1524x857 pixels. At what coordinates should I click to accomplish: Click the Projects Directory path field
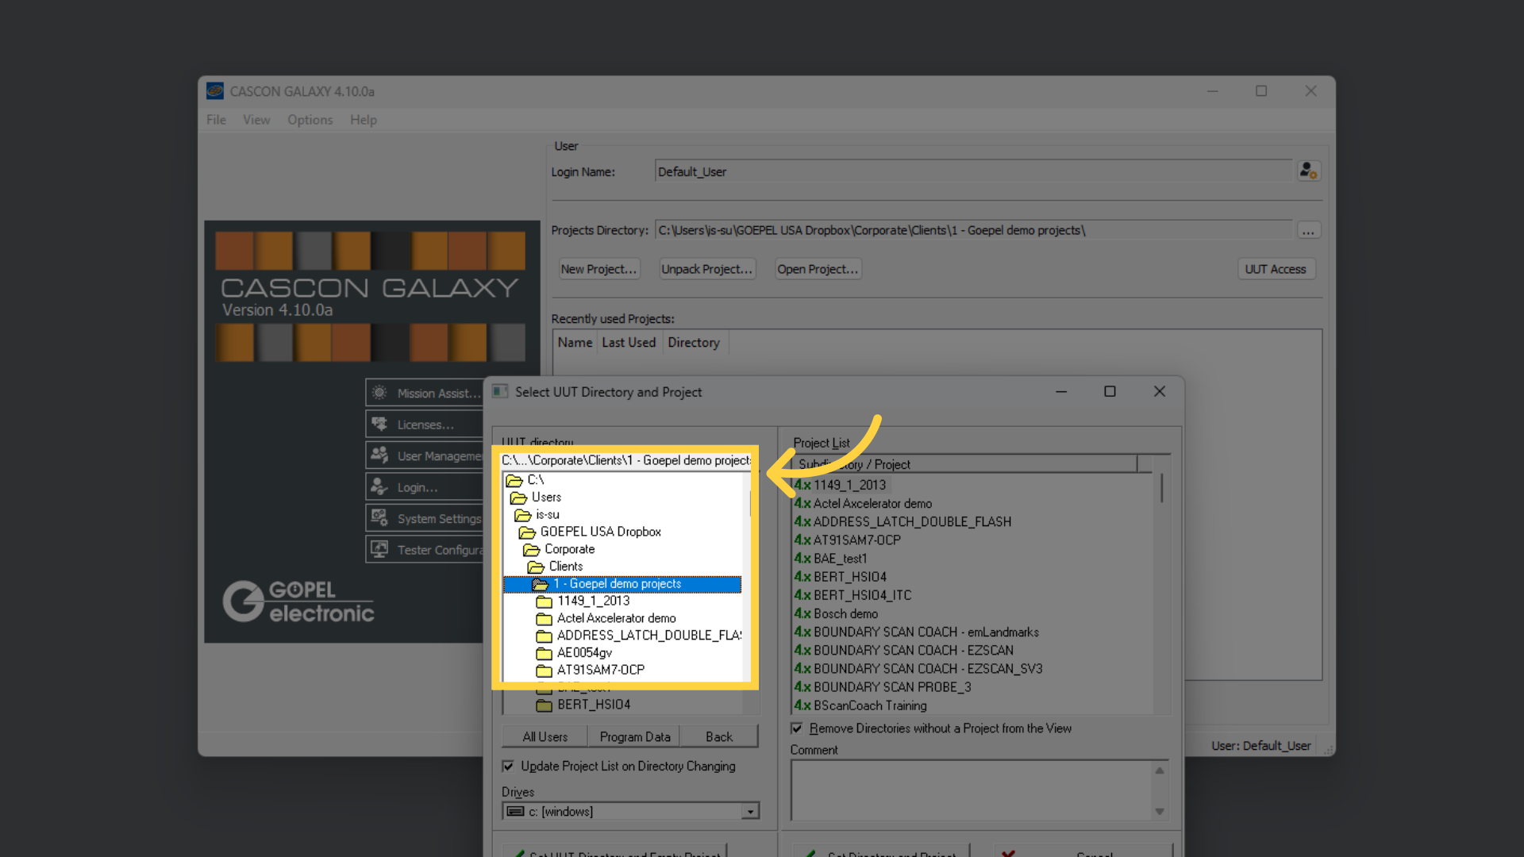point(973,230)
